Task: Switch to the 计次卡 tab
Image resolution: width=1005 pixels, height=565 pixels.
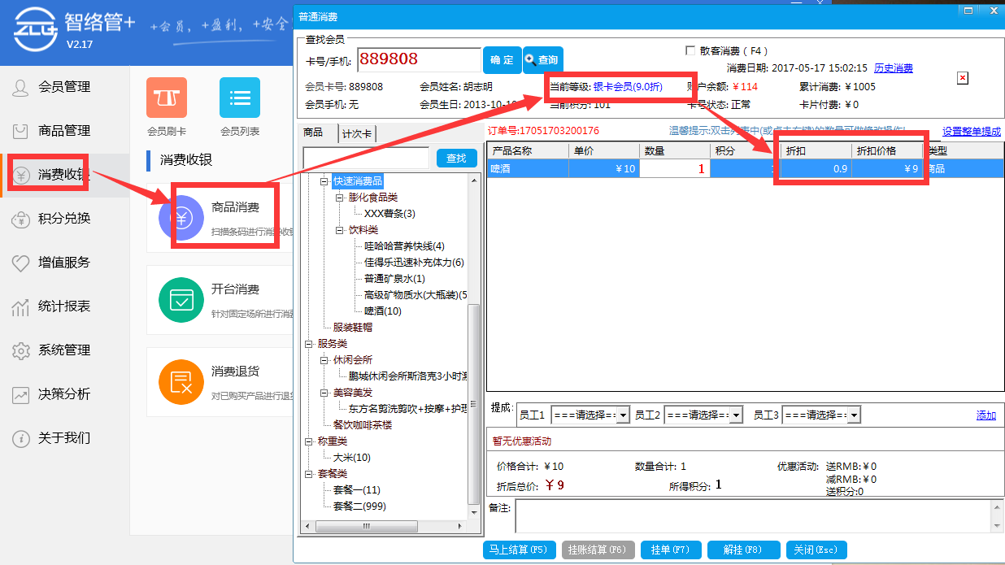Action: click(x=356, y=133)
